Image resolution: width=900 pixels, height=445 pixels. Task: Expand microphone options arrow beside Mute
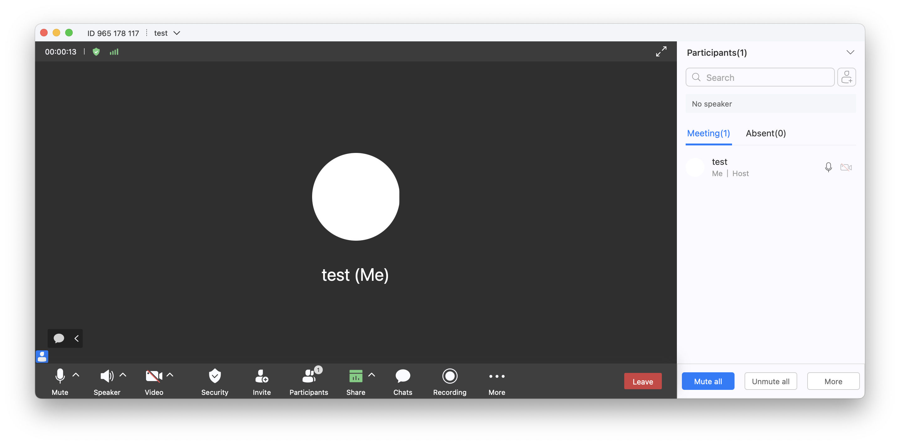76,375
